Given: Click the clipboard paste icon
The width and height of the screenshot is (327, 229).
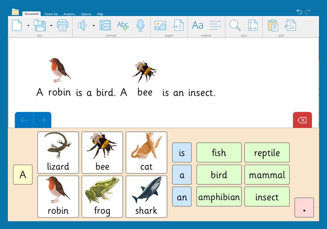Looking at the screenshot, I should (x=273, y=26).
